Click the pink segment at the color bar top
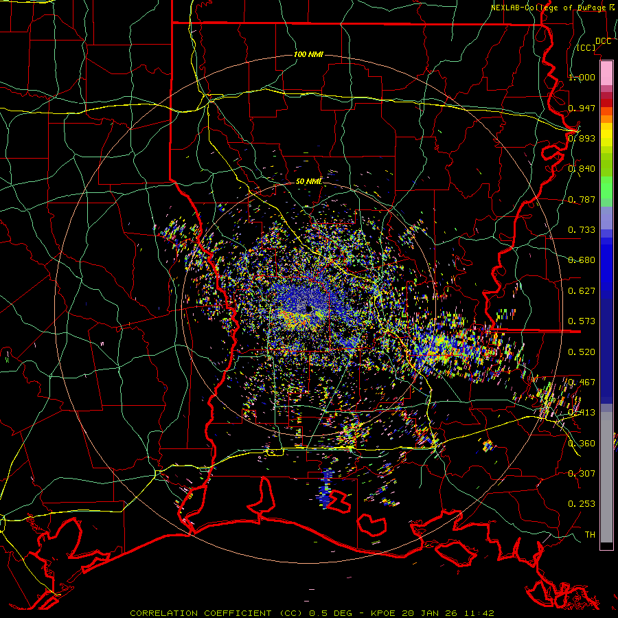Viewport: 618px width, 618px height. (606, 73)
